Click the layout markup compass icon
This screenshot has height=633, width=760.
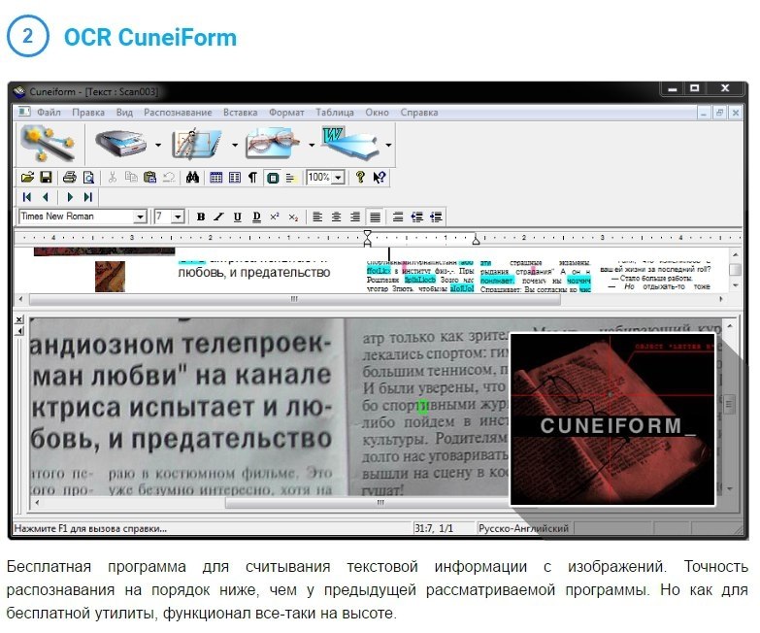[197, 144]
